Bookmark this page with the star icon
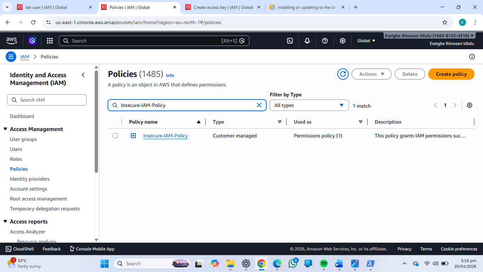Screen dimensions: 483x272 [445, 22]
